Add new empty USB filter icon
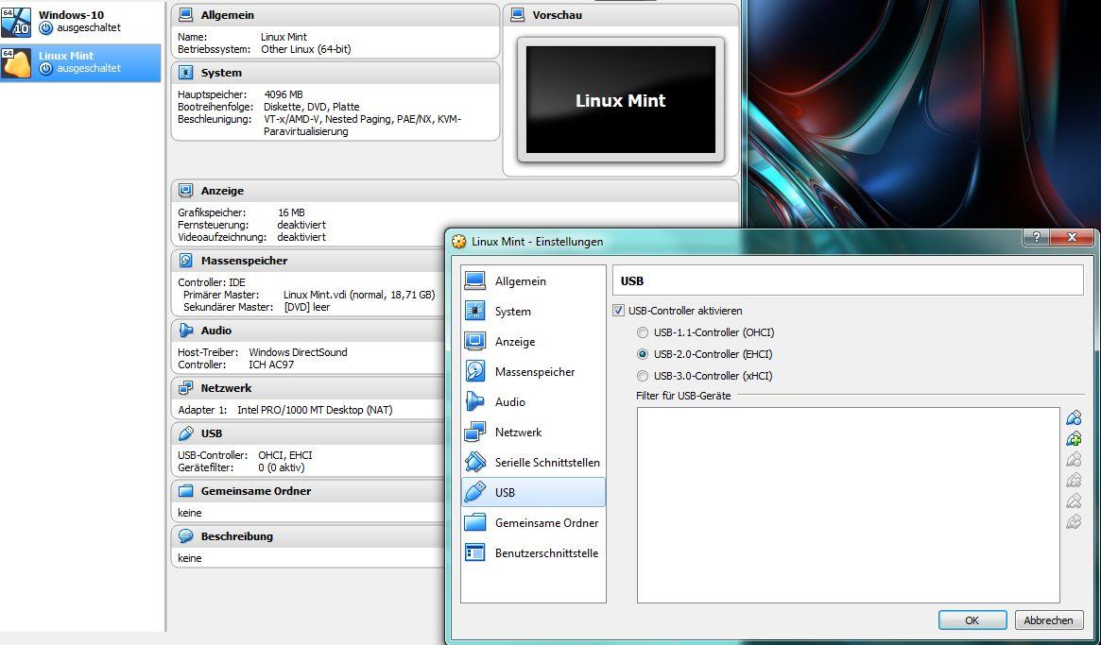The width and height of the screenshot is (1101, 645). pyautogui.click(x=1074, y=418)
